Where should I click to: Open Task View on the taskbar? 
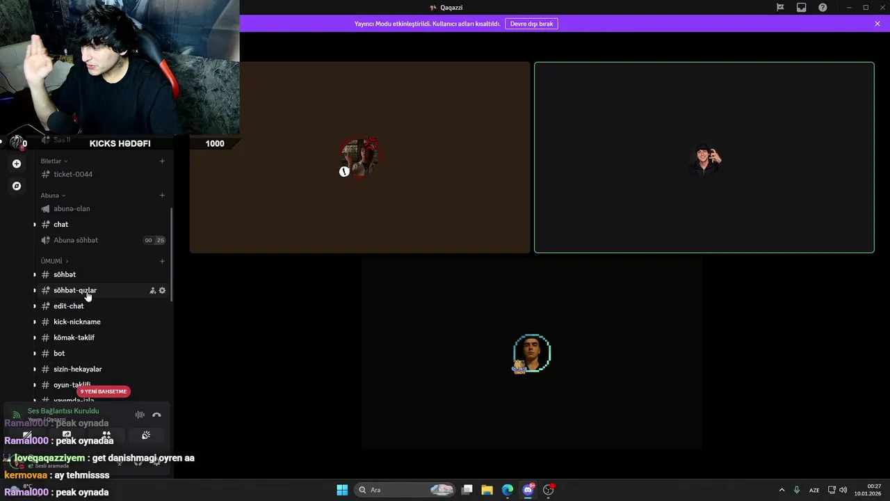click(x=467, y=490)
